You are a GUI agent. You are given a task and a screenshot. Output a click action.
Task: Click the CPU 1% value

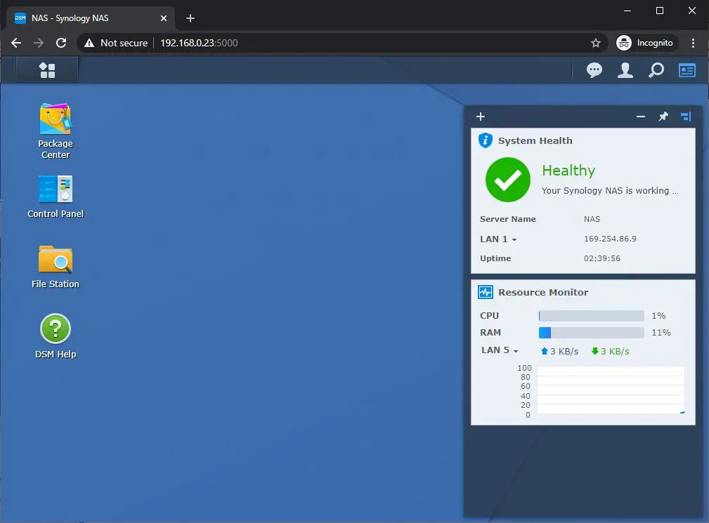coord(658,316)
